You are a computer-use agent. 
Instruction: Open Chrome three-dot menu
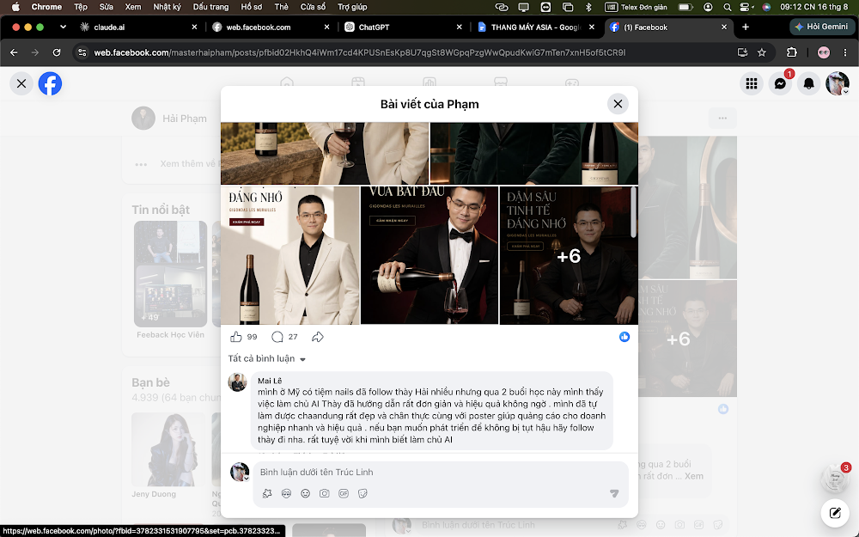(x=845, y=52)
